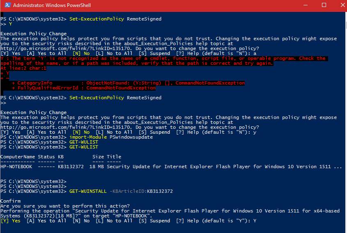This screenshot has height=233, width=347.
Task: Click the final '[Y] Yes' confirm option
Action: [x=10, y=221]
